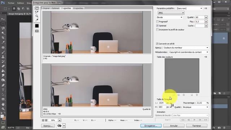
Task: Select the Move tool in Photoshop toolbar
Action: [3, 19]
